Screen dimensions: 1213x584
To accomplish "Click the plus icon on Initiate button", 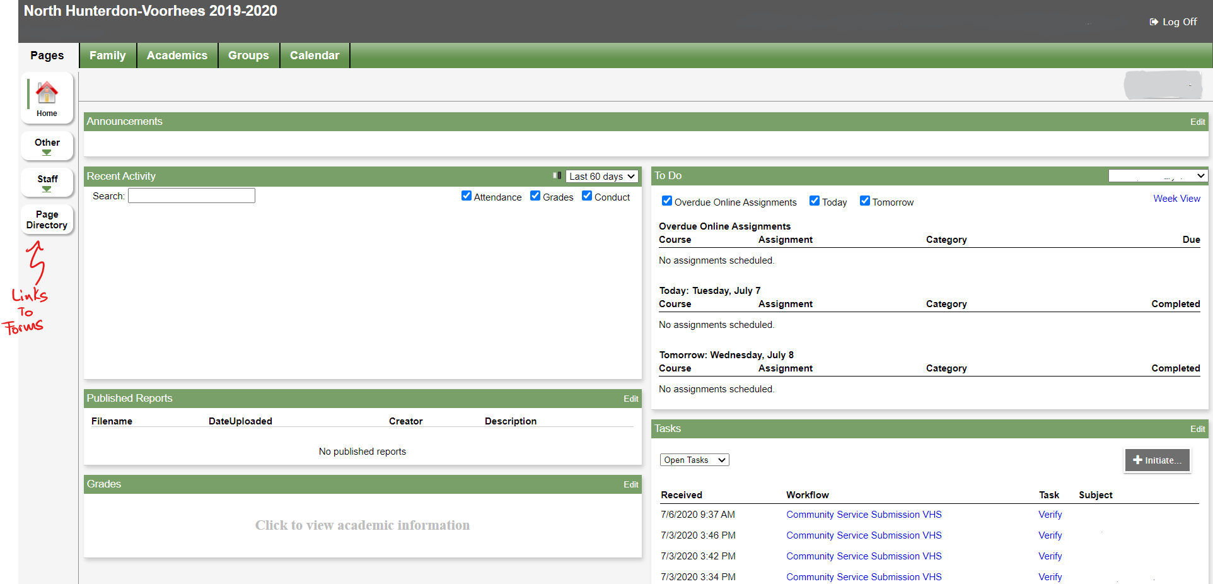I will 1137,460.
